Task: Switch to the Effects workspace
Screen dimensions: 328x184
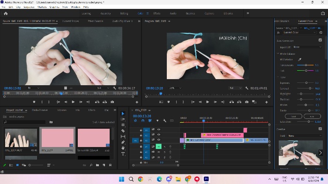Action: 157,14
